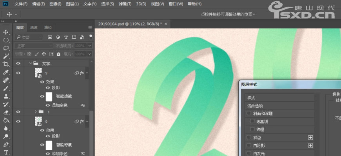Viewport: 341px width, 156px height.
Task: Select the Lasso tool
Action: (6, 48)
